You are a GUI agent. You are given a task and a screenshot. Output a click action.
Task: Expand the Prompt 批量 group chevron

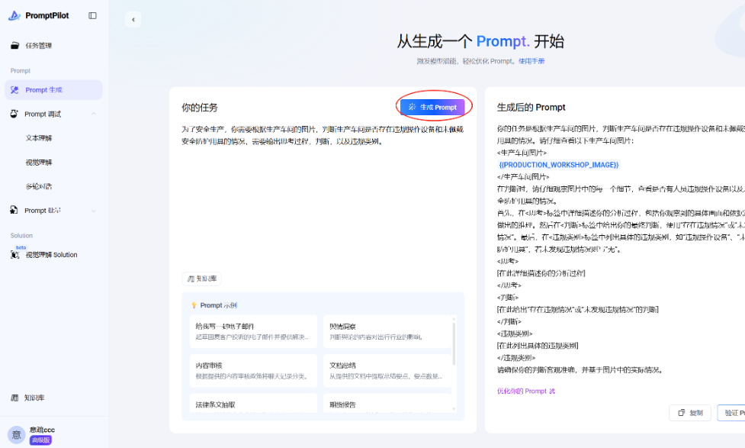pyautogui.click(x=94, y=211)
